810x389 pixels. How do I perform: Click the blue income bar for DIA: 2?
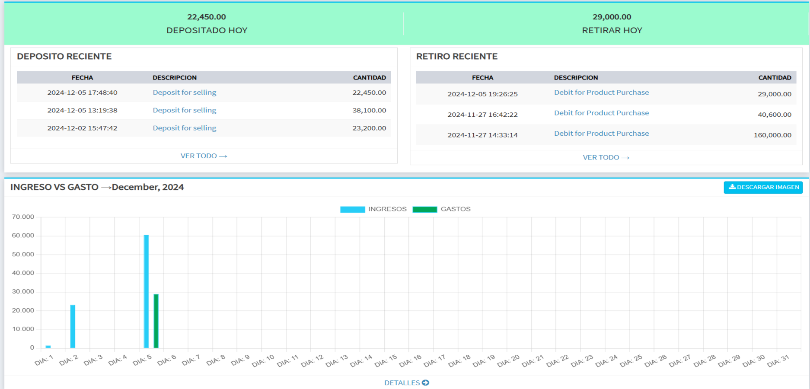coord(73,326)
